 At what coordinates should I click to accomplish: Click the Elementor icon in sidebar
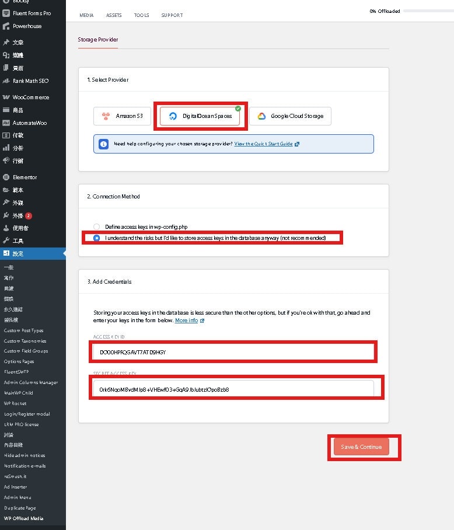(6, 177)
